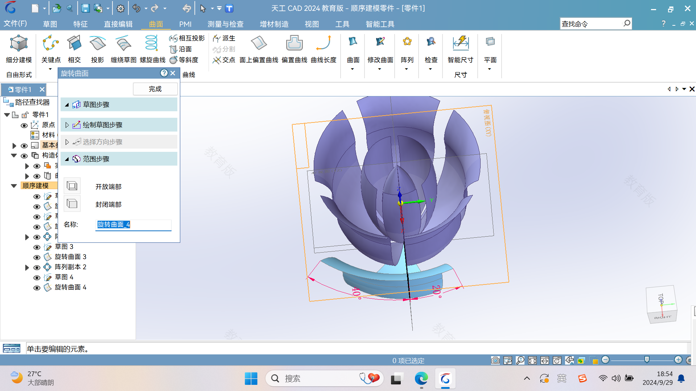Click the TOP/RIGHT view orientation cube
The image size is (696, 391).
pyautogui.click(x=661, y=304)
